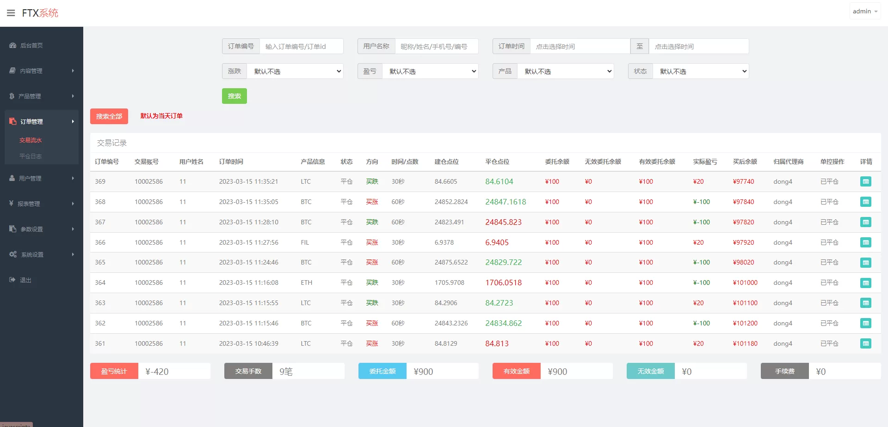Image resolution: width=888 pixels, height=427 pixels.
Task: Open details icon for order 366
Action: pyautogui.click(x=865, y=242)
